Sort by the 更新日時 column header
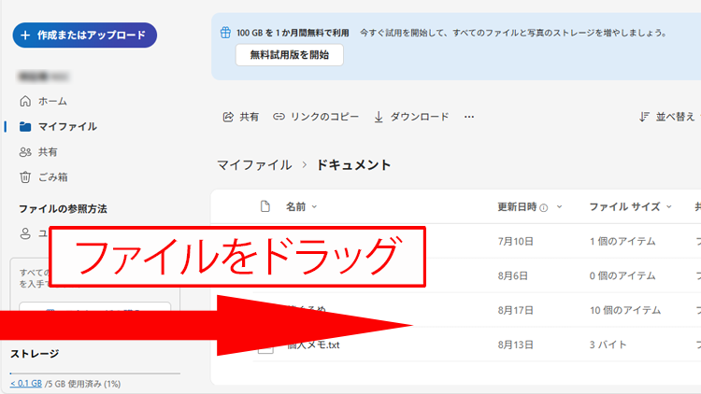Viewport: 701px width, 394px height. click(x=530, y=207)
